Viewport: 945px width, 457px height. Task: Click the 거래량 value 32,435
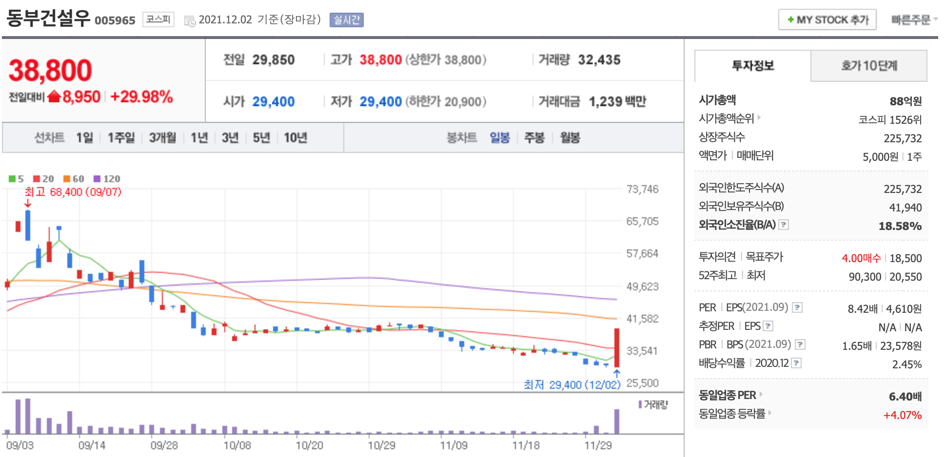(x=599, y=60)
